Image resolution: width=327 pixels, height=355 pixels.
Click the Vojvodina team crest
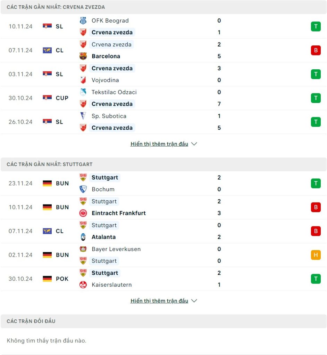coord(83,80)
